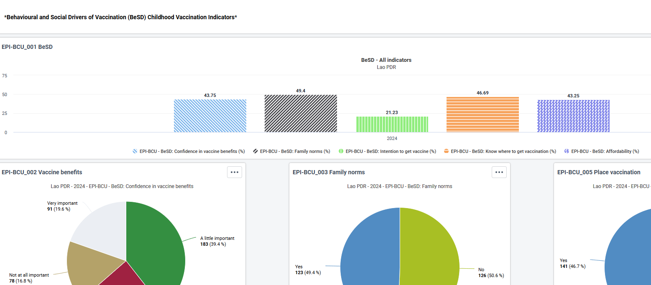Click the 43.25 purple affordability bar
Viewport: 651px width, 285px height.
[x=573, y=116]
